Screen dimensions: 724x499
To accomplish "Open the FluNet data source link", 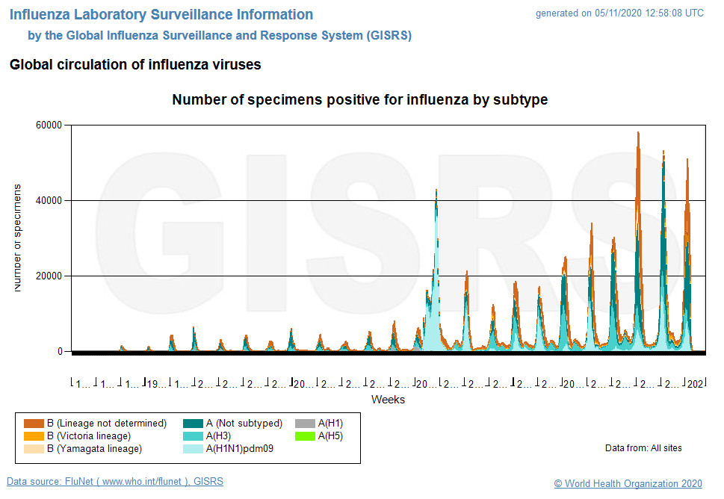I will click(x=115, y=482).
